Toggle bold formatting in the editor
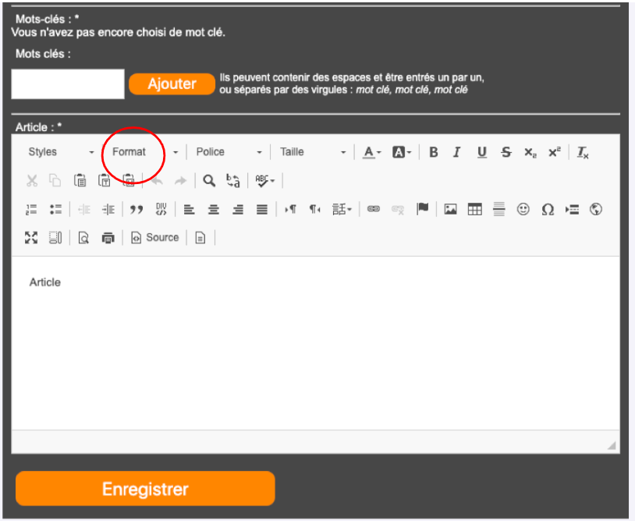 (434, 152)
